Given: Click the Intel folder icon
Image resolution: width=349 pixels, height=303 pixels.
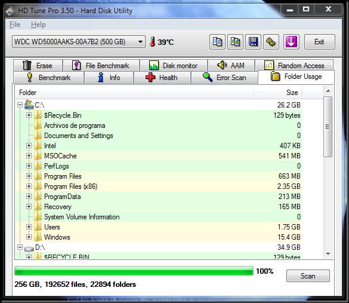Looking at the screenshot, I should pos(38,146).
